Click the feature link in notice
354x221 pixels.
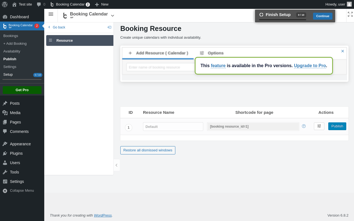218,66
